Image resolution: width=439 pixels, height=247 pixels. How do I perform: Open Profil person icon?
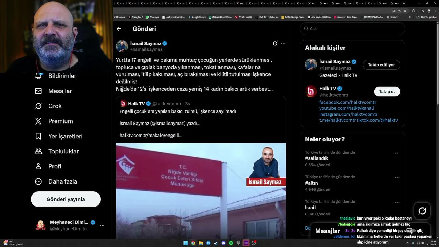click(38, 166)
